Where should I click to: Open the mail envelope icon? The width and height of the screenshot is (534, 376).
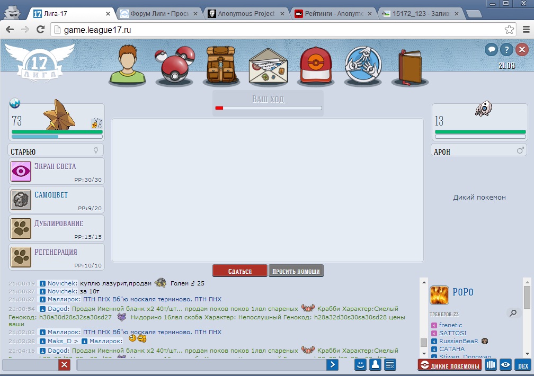point(268,66)
